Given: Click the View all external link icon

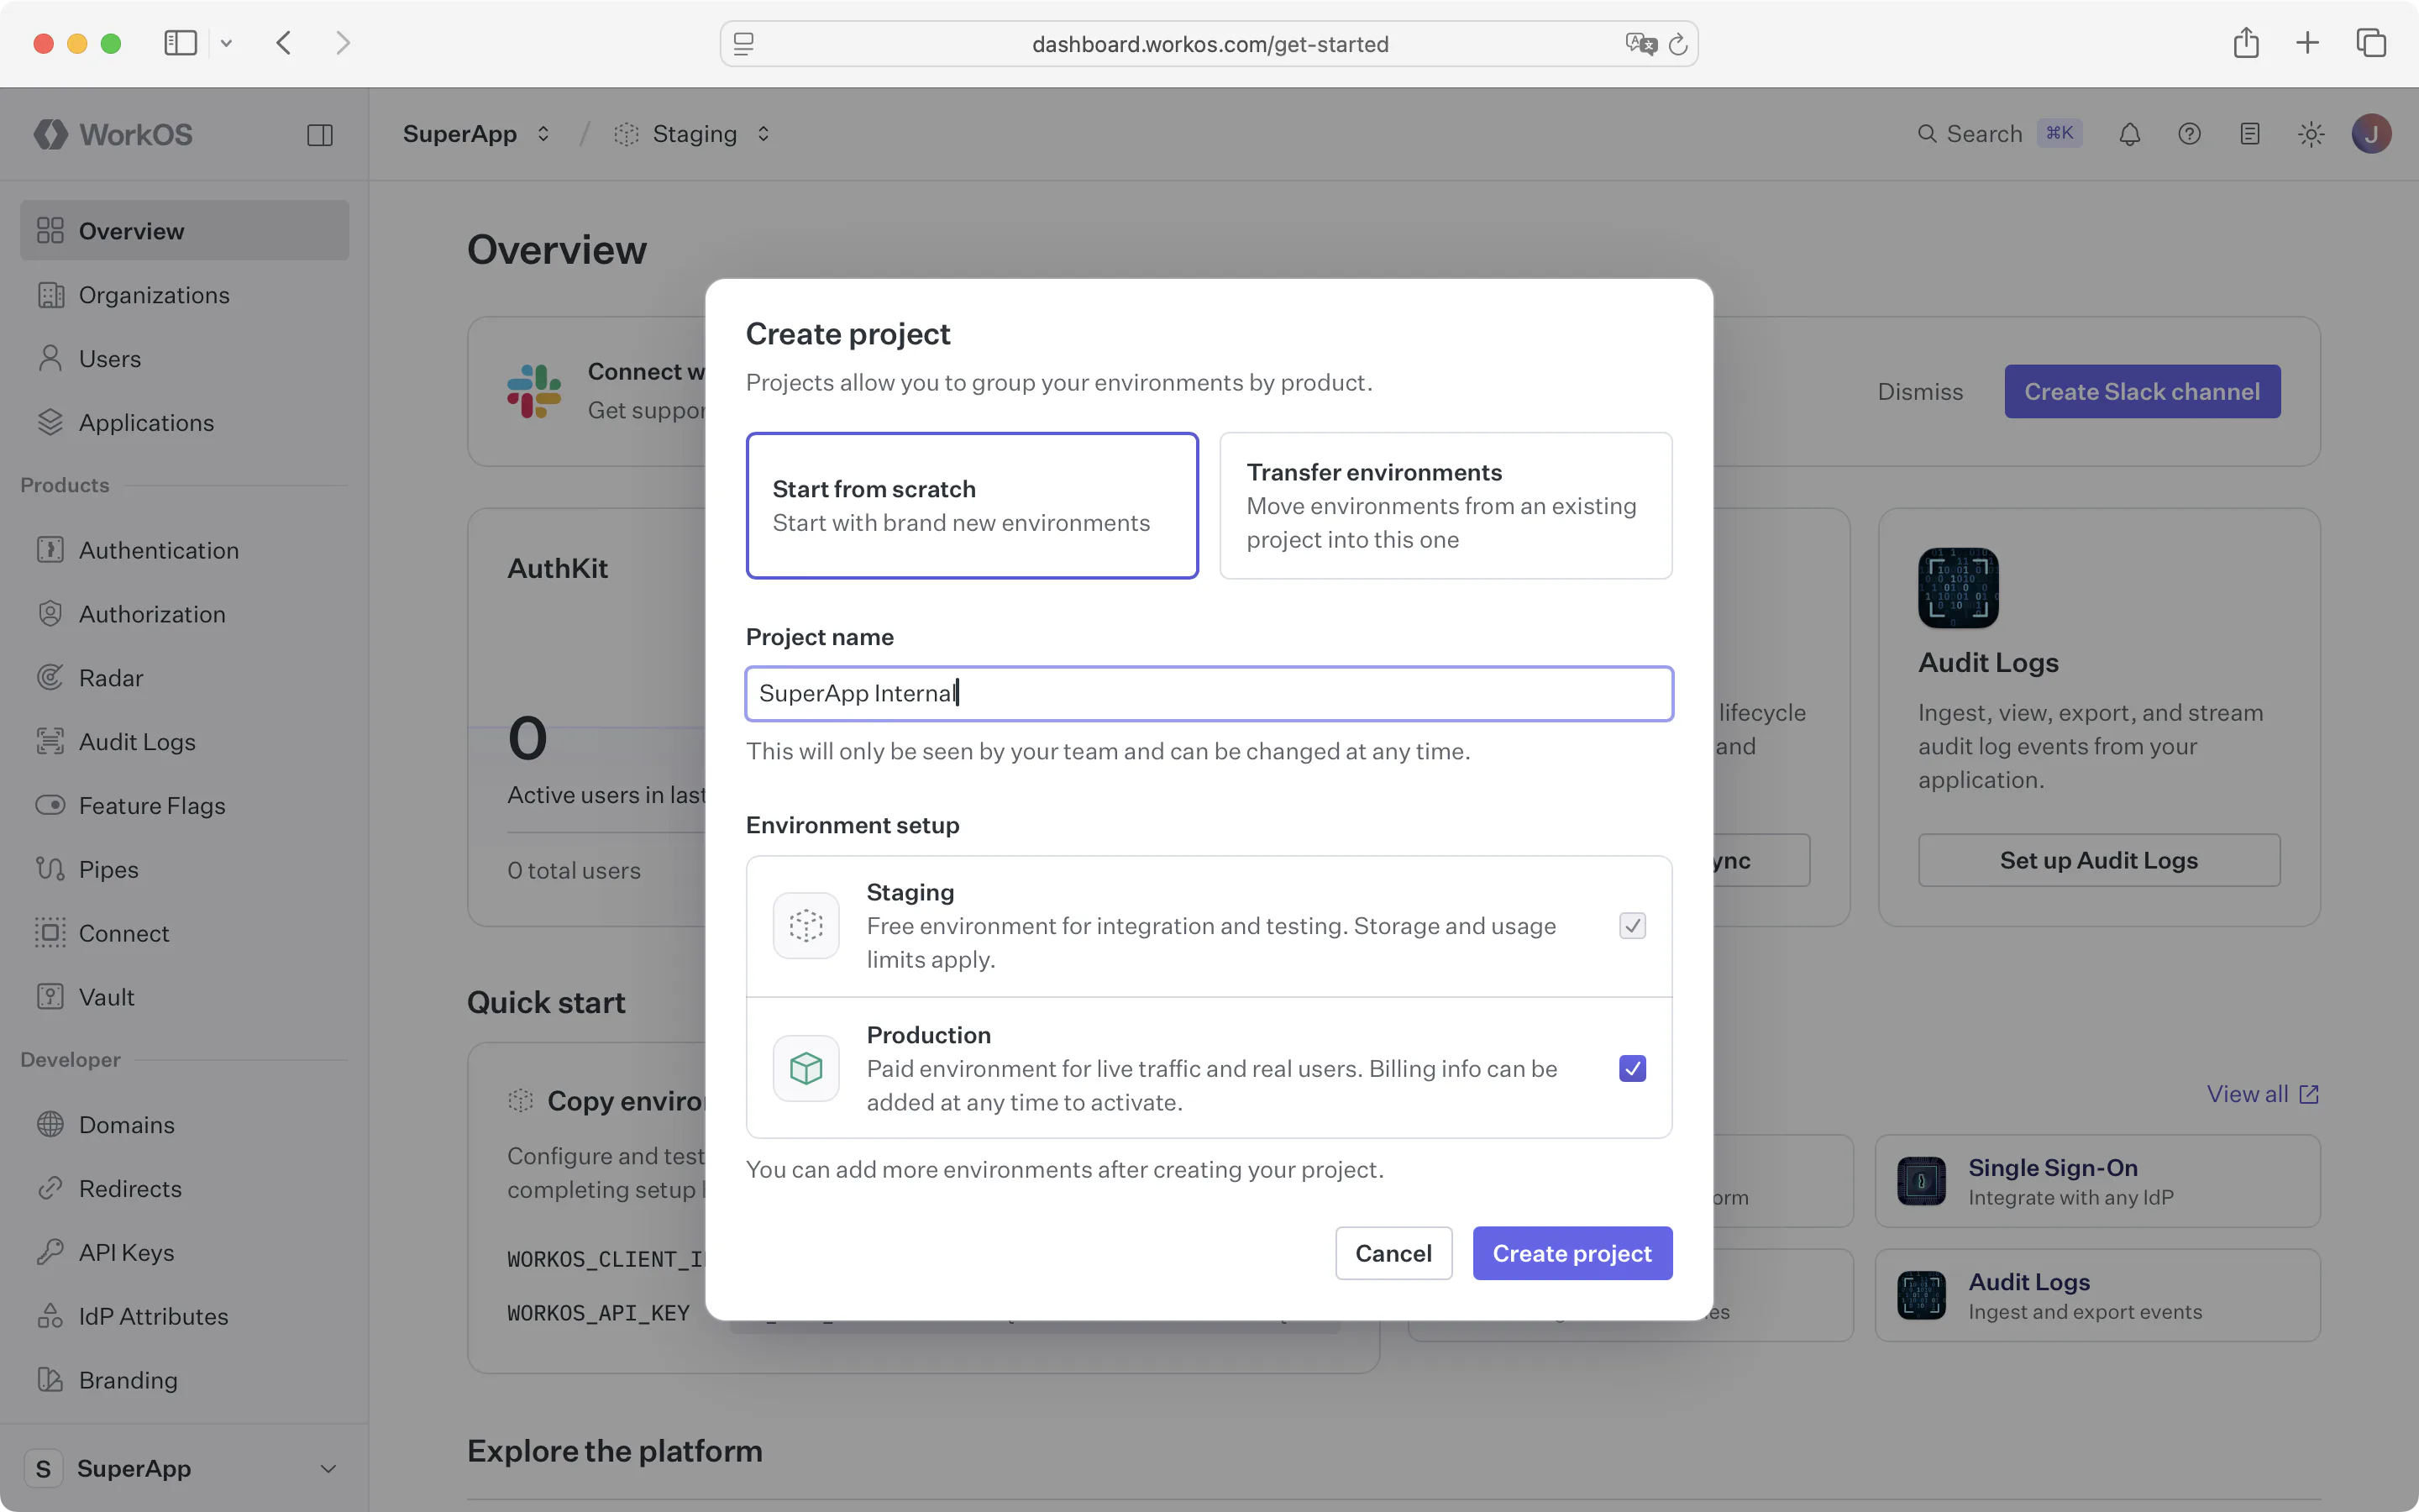Looking at the screenshot, I should [2309, 1094].
